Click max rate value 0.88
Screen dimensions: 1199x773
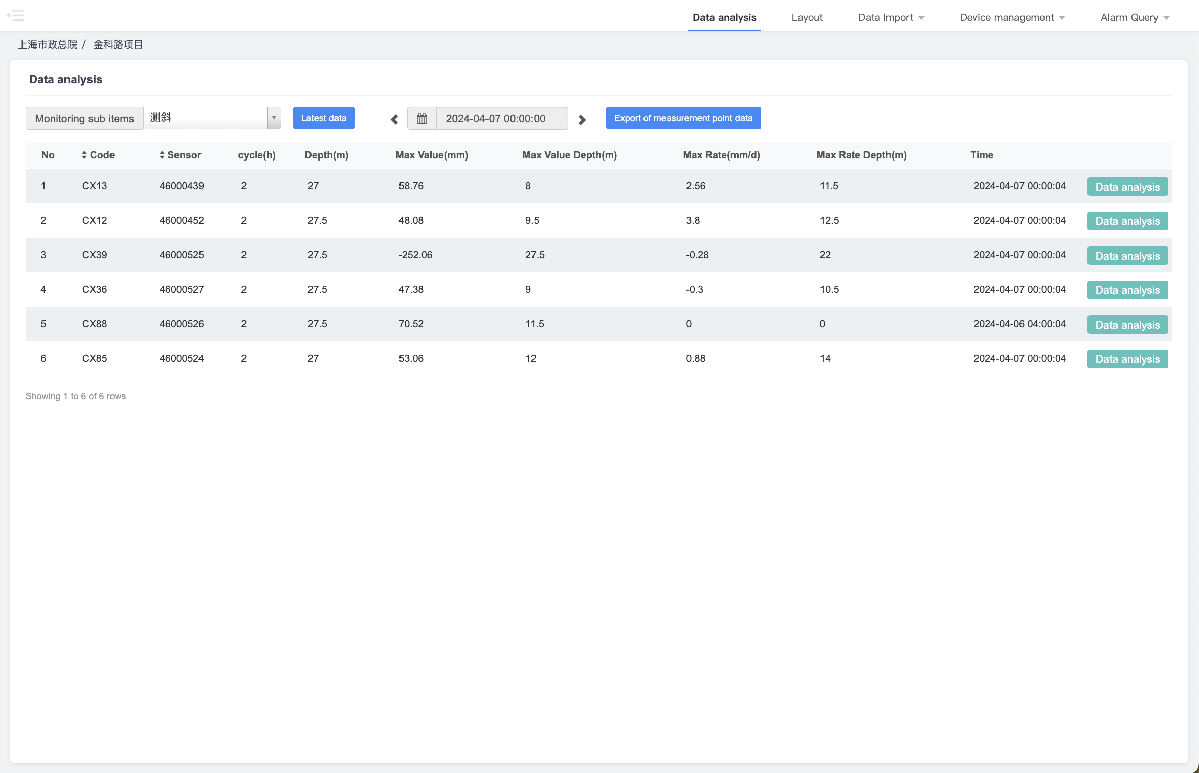pyautogui.click(x=696, y=358)
